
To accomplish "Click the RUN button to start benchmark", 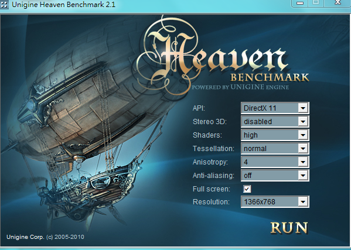I will coord(289,228).
